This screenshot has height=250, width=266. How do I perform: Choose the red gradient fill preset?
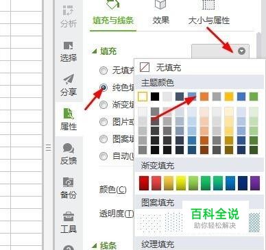pos(144,183)
